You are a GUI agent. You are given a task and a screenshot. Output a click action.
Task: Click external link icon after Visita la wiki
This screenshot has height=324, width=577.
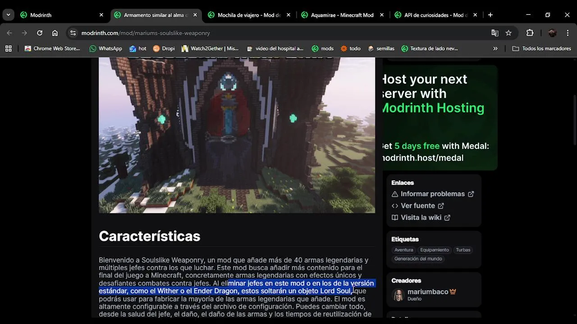click(447, 217)
